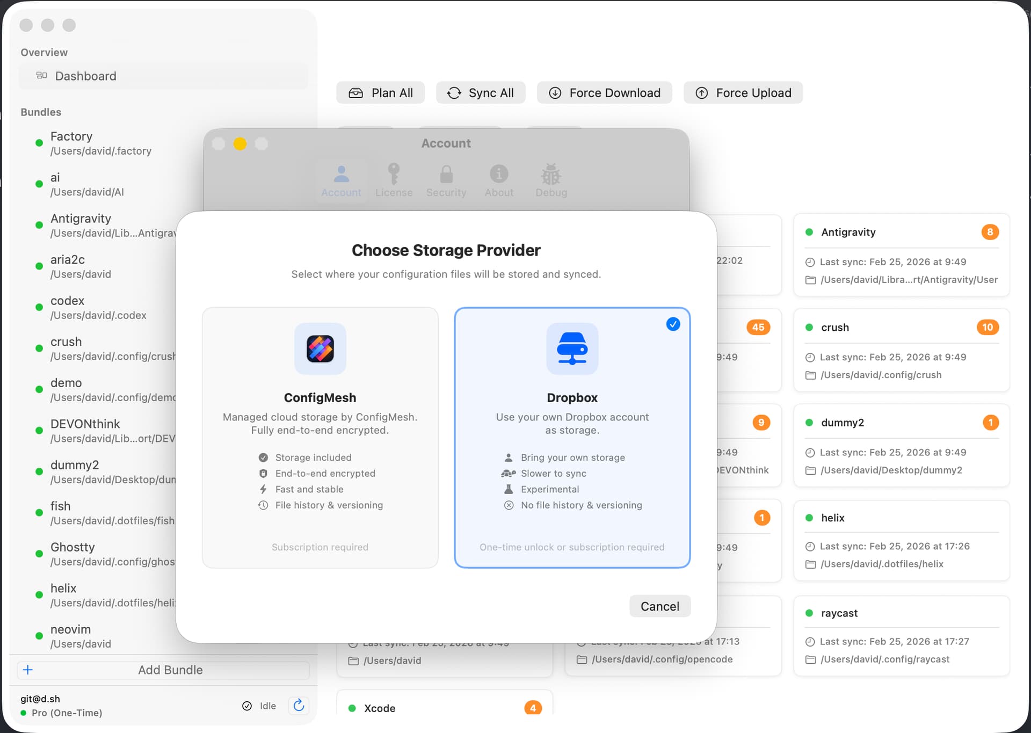
Task: Switch to the License tab
Action: pyautogui.click(x=394, y=181)
